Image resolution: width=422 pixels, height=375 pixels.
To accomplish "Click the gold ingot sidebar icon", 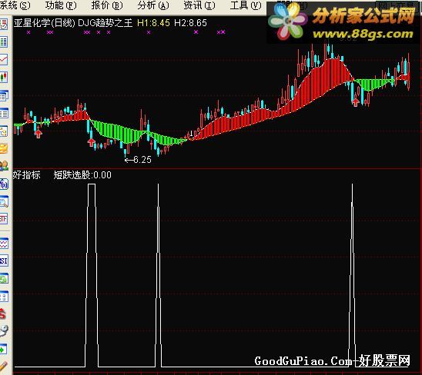I will 4,148.
